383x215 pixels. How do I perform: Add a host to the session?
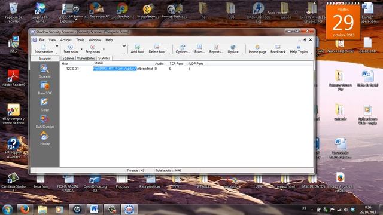click(x=138, y=49)
